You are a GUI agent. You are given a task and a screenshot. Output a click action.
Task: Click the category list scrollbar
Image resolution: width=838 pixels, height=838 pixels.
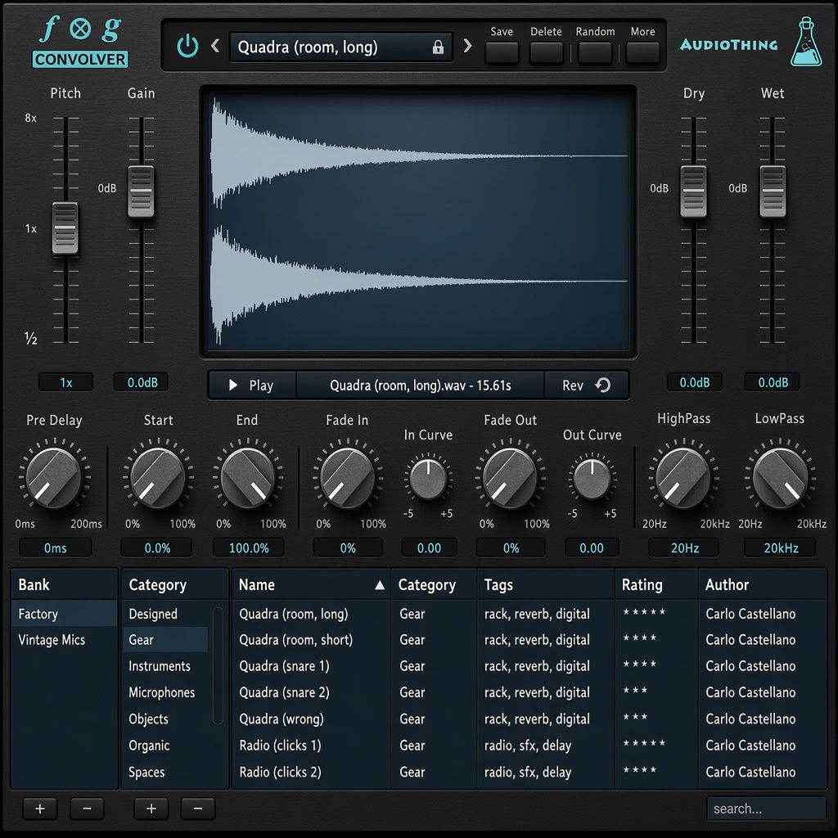(x=218, y=665)
